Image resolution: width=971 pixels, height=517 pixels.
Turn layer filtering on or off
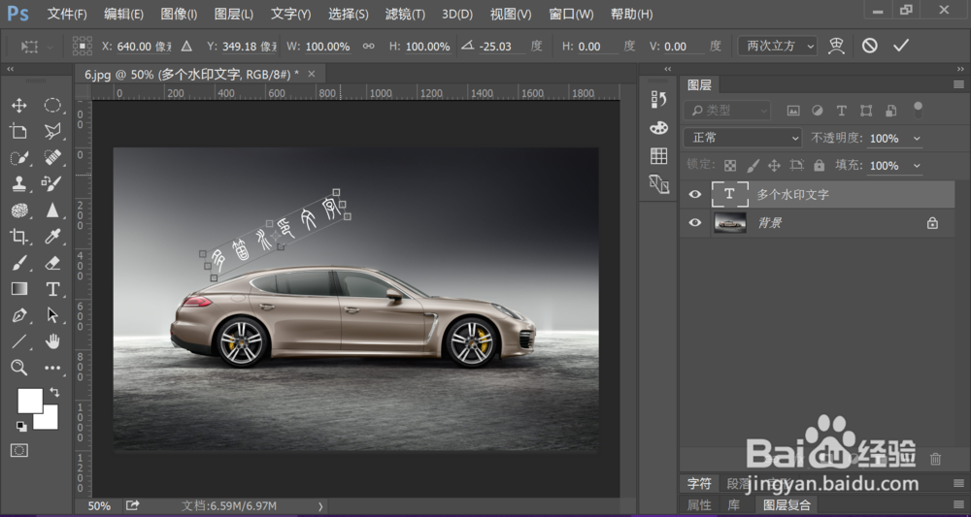(918, 110)
